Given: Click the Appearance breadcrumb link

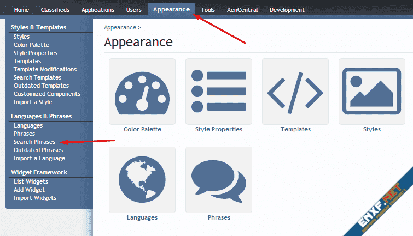Looking at the screenshot, I should pyautogui.click(x=120, y=27).
